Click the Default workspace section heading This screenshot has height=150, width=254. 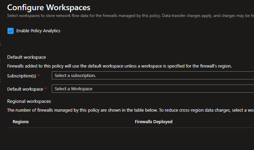pyautogui.click(x=27, y=57)
